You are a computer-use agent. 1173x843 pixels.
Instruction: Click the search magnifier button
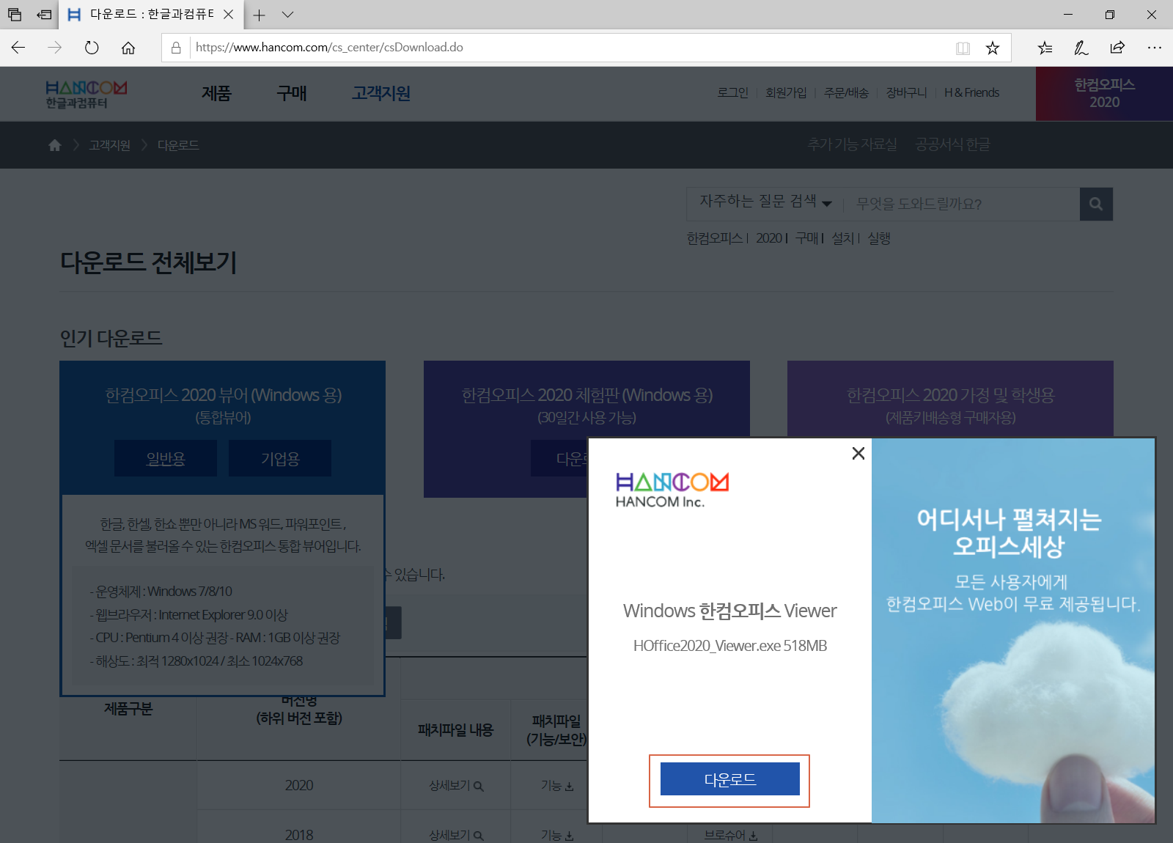tap(1096, 204)
